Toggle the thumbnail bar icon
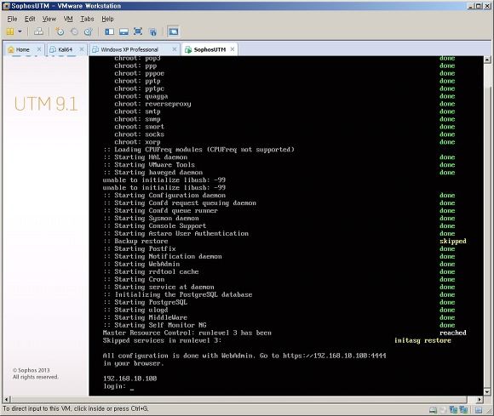The image size is (494, 416). tap(123, 31)
